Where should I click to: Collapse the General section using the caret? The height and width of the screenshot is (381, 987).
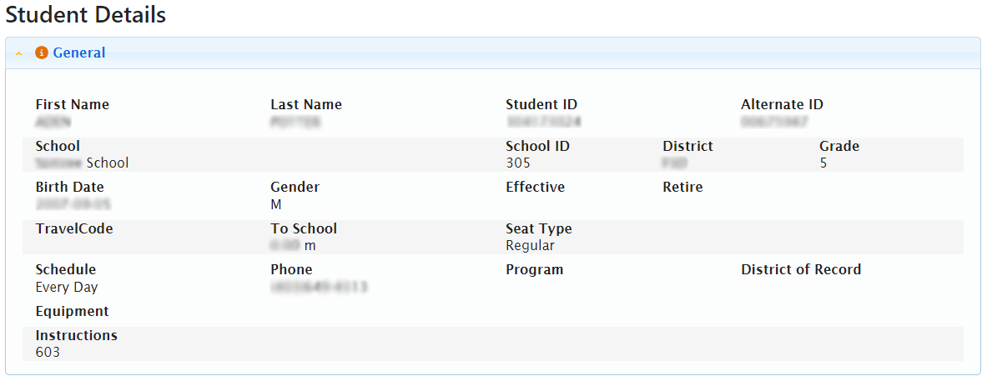point(19,54)
